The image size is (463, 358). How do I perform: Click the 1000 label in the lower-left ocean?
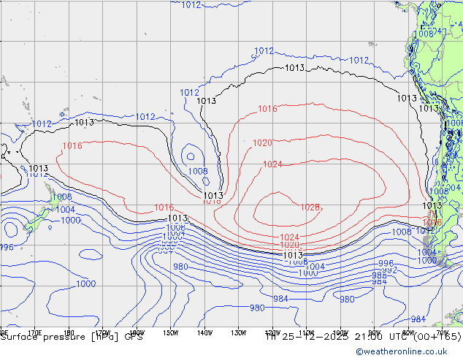click(86, 284)
